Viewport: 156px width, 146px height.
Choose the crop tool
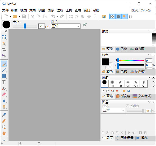4,49
